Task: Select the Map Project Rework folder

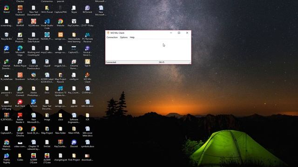Action: tap(61, 78)
